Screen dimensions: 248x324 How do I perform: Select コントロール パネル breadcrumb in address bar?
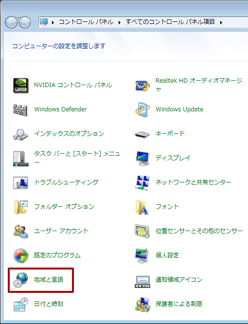tap(86, 22)
